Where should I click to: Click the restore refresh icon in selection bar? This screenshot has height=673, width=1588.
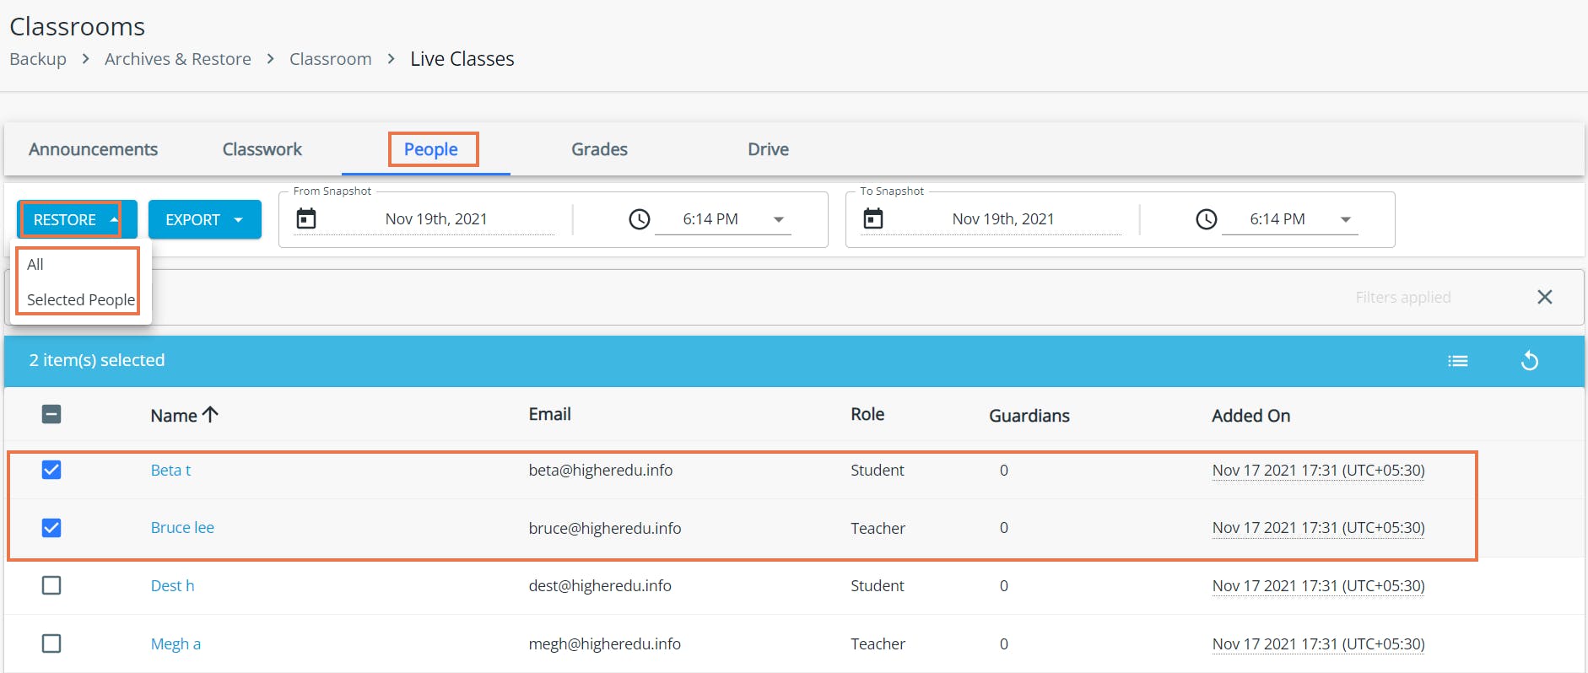coord(1529,361)
